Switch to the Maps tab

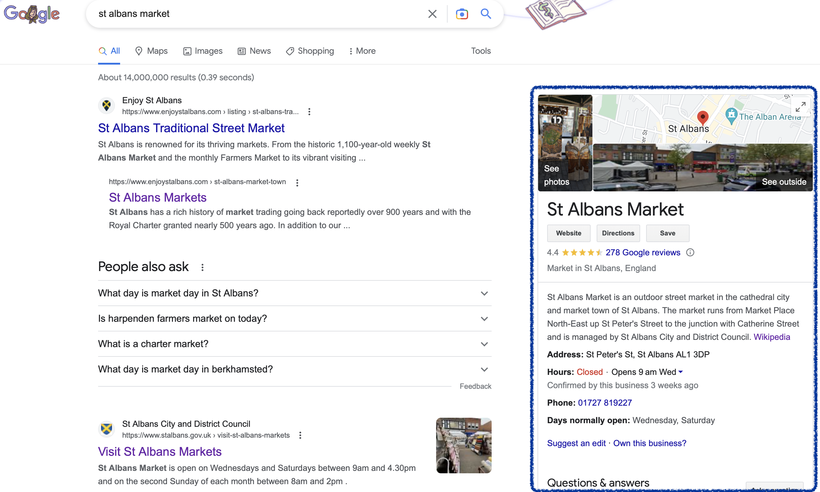pos(152,51)
